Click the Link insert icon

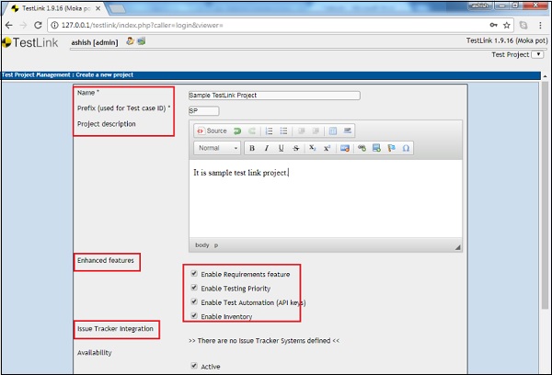[x=362, y=148]
